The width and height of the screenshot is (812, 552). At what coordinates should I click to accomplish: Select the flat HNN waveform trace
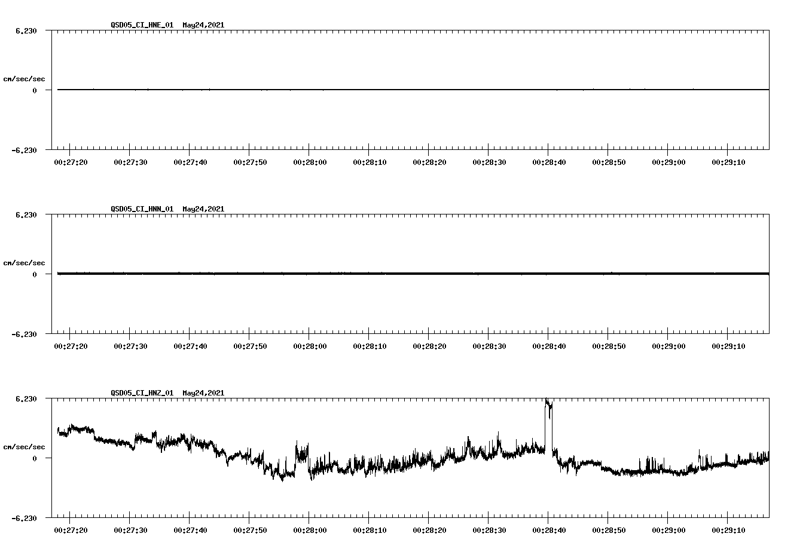359,274
